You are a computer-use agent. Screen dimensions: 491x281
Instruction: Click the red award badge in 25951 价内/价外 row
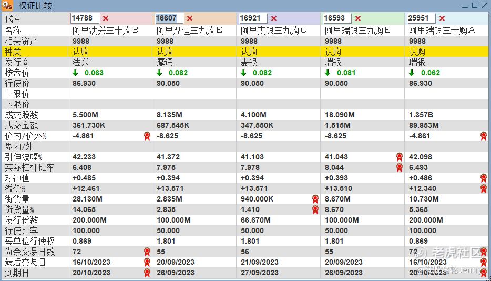pos(484,136)
